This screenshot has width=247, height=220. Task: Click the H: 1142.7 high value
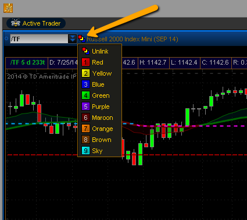[x=153, y=62]
